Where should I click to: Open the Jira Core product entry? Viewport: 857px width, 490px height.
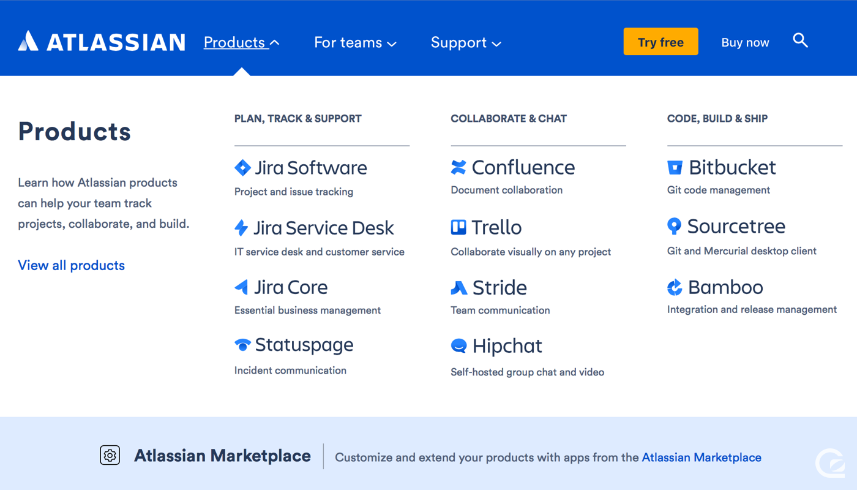coord(291,287)
